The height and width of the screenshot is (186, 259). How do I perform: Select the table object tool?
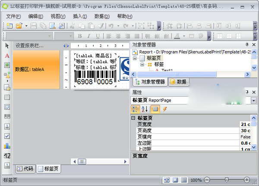[x=7, y=97]
